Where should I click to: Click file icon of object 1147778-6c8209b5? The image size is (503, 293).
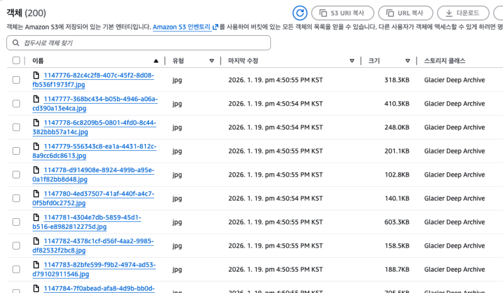36,123
